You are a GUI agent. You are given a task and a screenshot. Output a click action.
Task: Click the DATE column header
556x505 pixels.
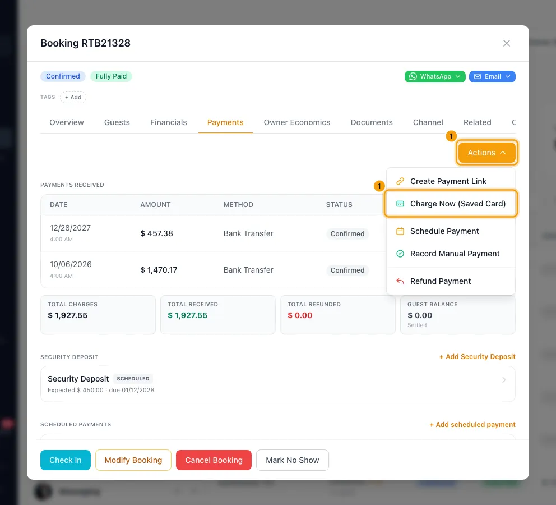tap(58, 205)
